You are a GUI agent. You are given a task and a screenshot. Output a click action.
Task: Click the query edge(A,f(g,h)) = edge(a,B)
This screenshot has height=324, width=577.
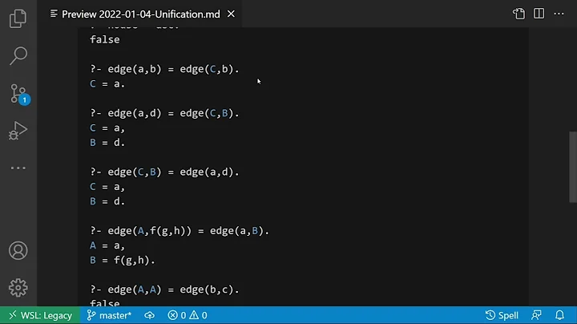(x=180, y=231)
